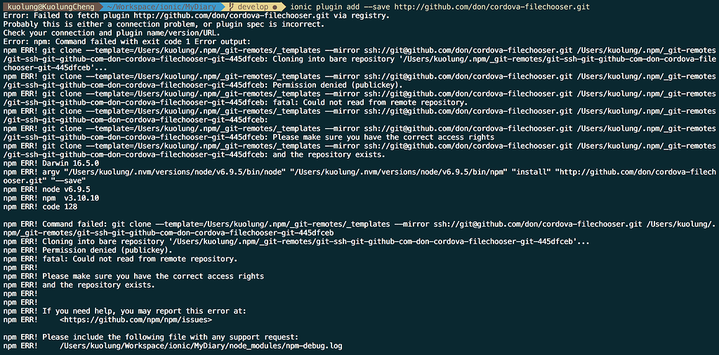This screenshot has width=719, height=355.
Task: Click the 'Error: Failed to fetch plugin' line
Action: point(197,15)
